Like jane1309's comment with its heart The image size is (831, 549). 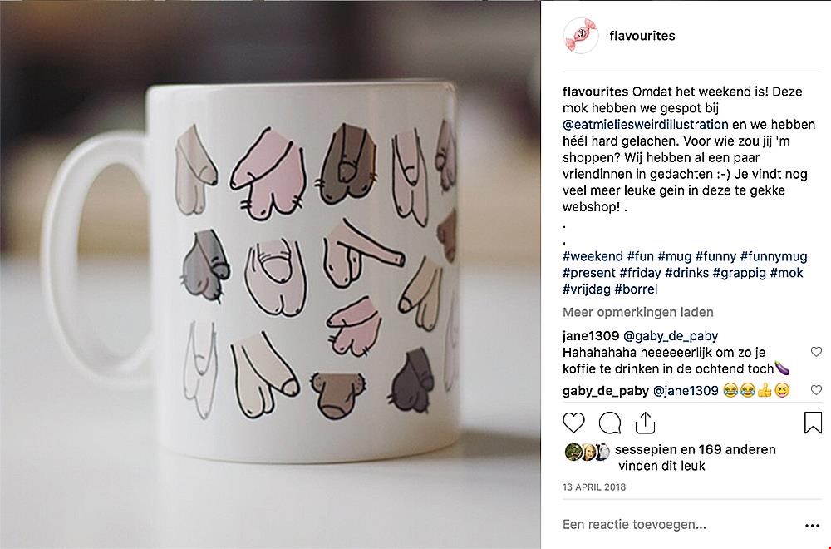click(816, 351)
